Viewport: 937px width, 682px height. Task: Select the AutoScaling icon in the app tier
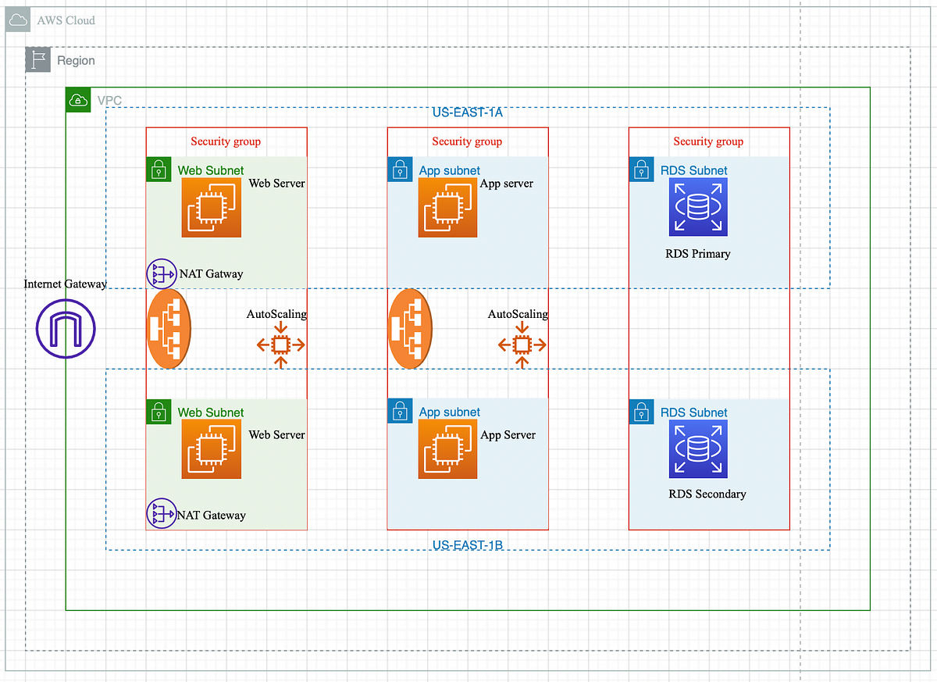point(522,345)
